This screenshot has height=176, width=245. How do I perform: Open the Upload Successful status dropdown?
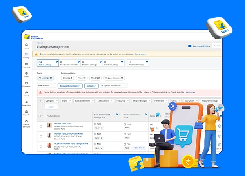pos(114,85)
